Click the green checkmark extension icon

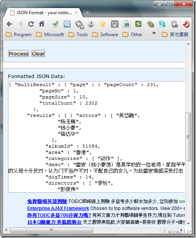click(x=55, y=24)
